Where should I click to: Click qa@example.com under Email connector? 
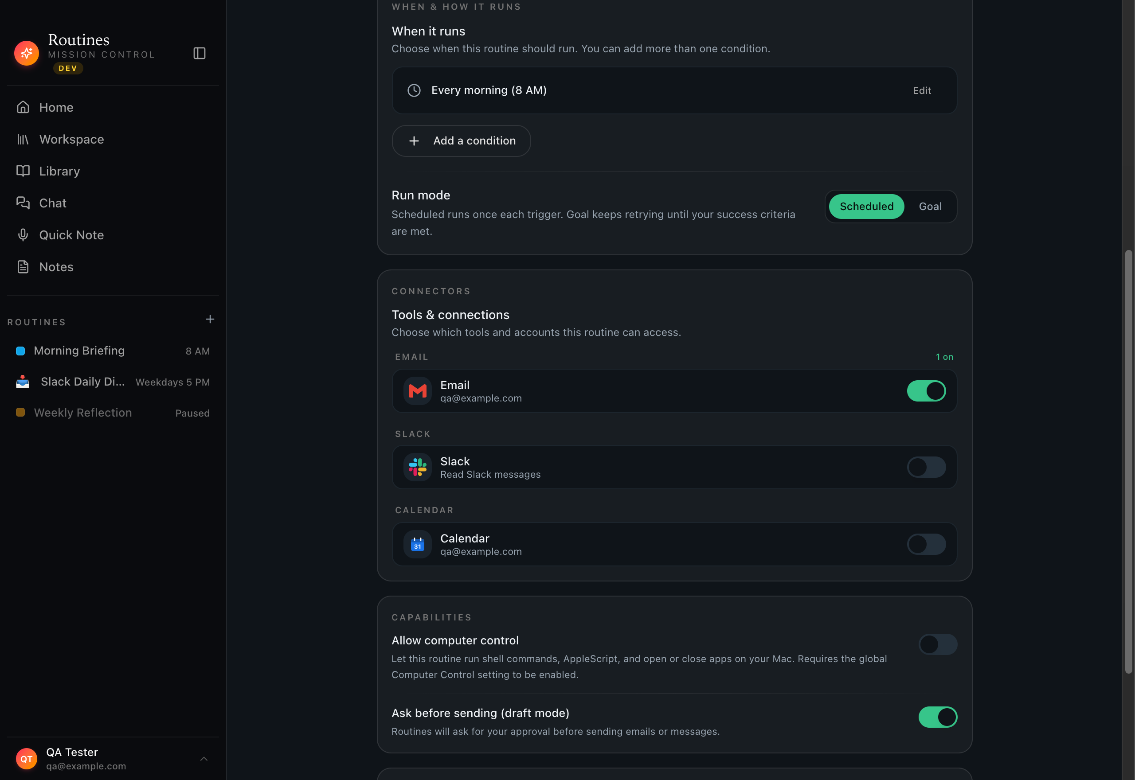481,398
